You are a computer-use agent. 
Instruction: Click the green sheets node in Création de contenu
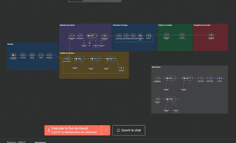121,68
